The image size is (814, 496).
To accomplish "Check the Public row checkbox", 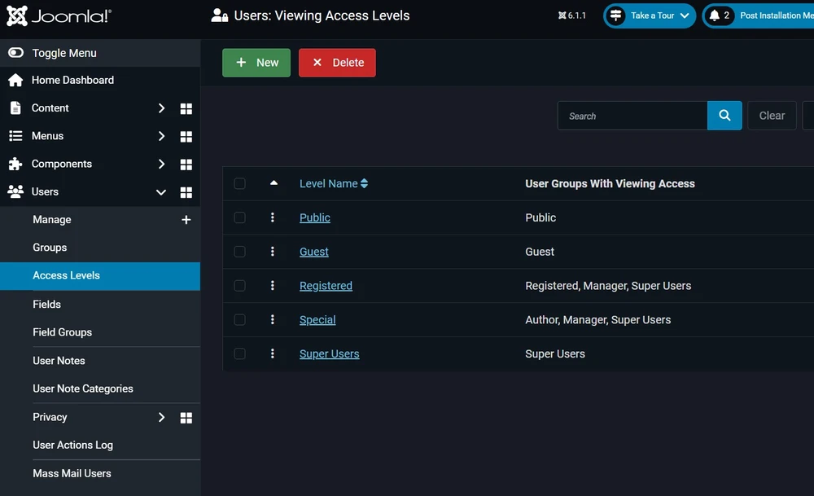I will (239, 217).
